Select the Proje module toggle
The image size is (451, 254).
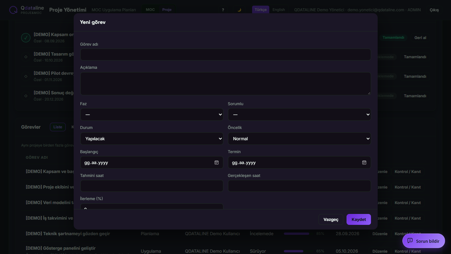(167, 10)
